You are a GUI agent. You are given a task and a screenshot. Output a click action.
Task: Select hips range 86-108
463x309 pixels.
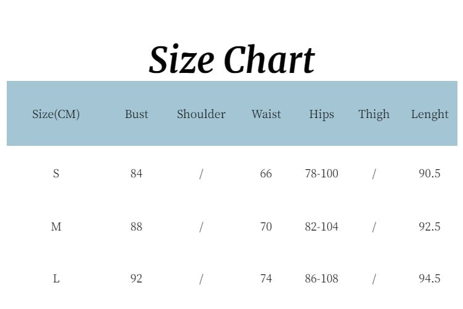click(x=322, y=279)
